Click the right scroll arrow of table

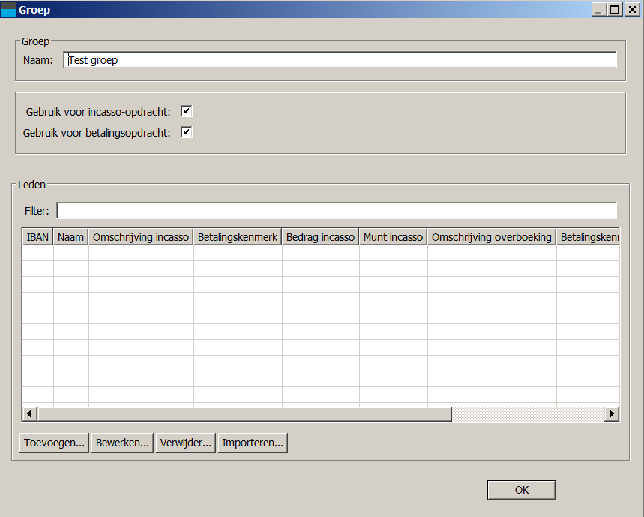tap(612, 414)
